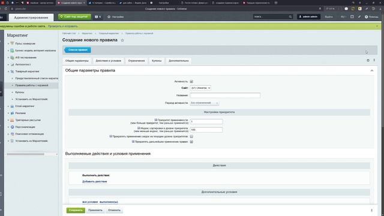Click the browser reload icon
The width and height of the screenshot is (384, 216).
click(6, 8)
